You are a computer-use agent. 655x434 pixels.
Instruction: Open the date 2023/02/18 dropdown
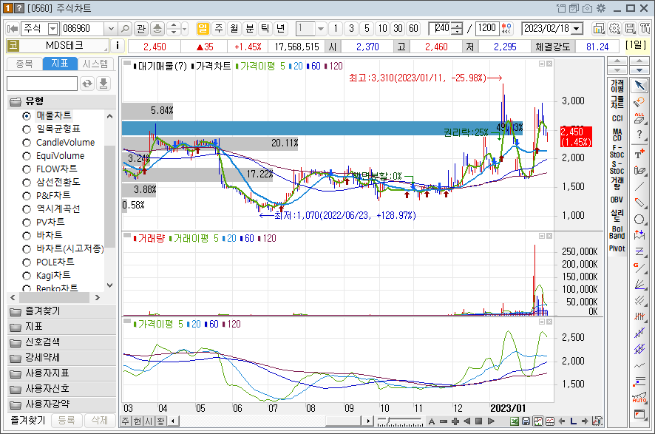tap(577, 28)
